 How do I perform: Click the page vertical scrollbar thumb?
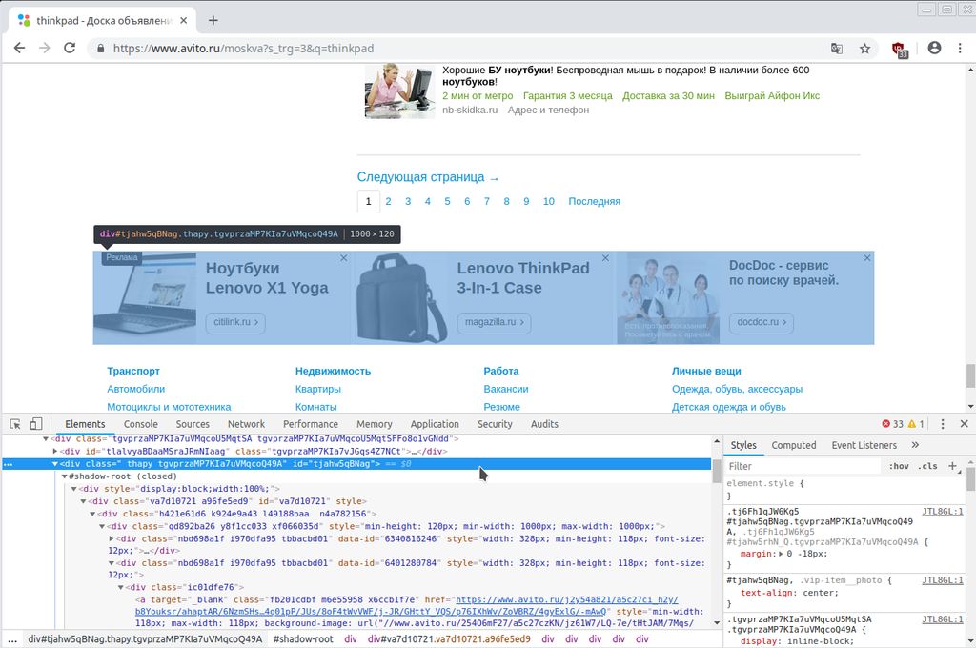click(970, 375)
